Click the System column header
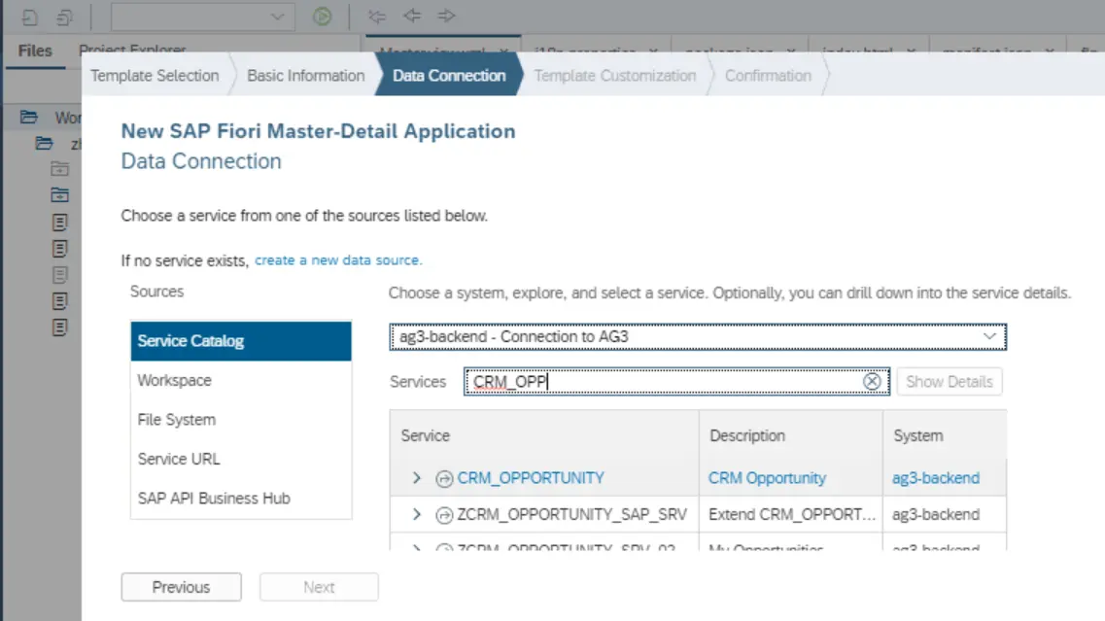 [945, 435]
